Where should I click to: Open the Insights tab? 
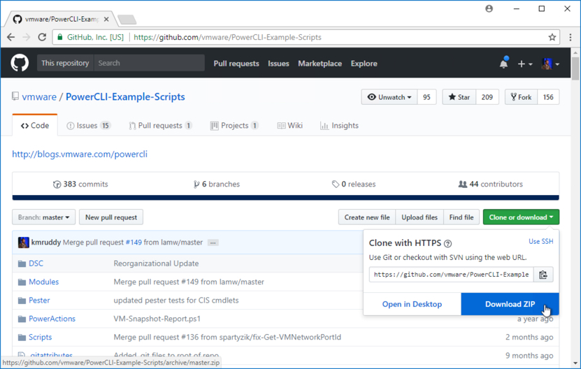[x=339, y=126]
